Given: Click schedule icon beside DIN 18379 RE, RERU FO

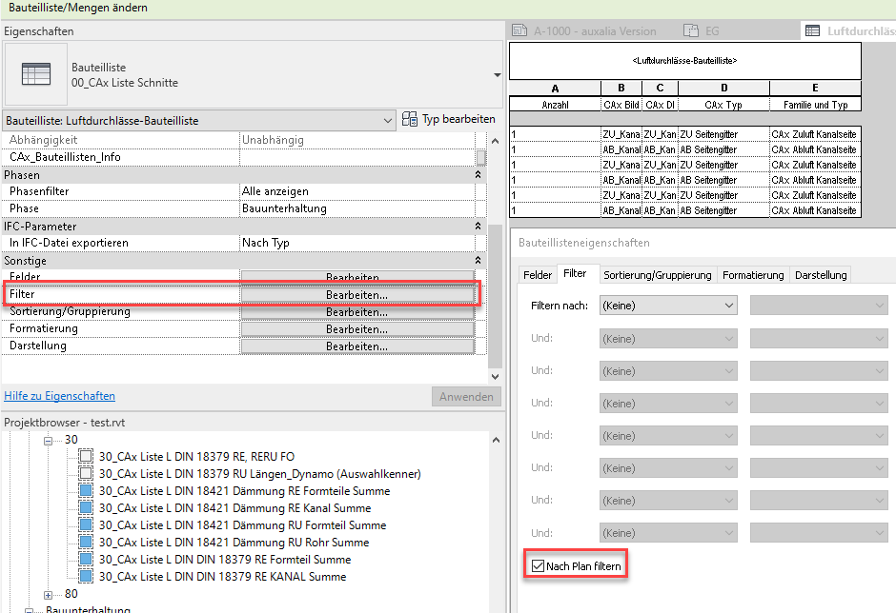Looking at the screenshot, I should [x=87, y=457].
